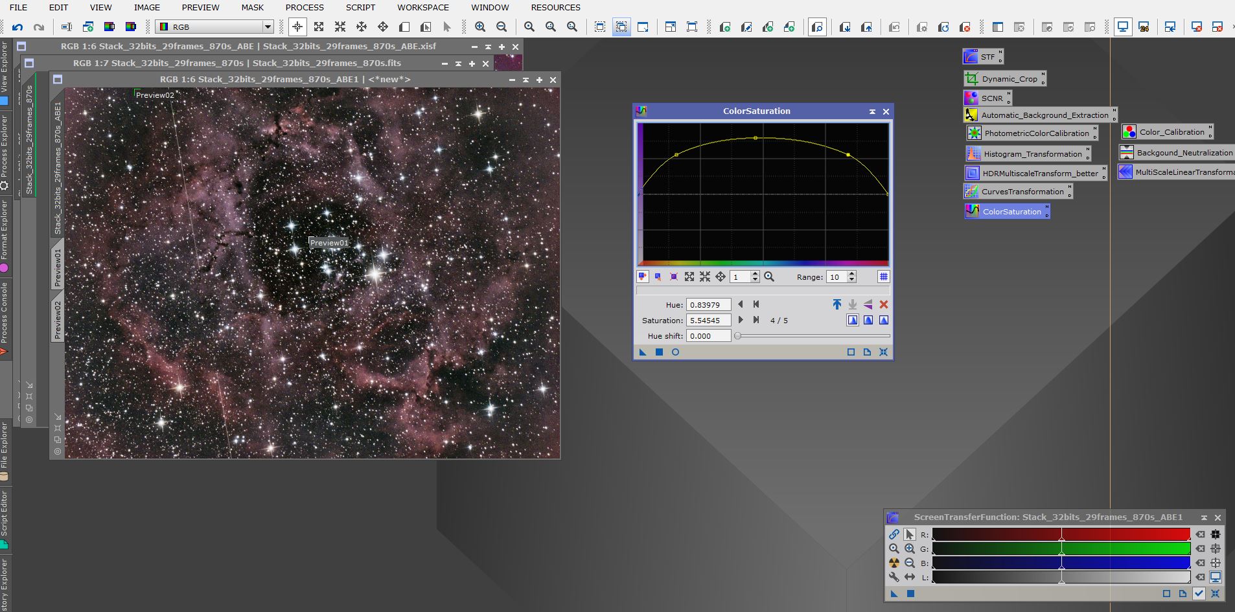Click the Saturation value input field

point(709,320)
